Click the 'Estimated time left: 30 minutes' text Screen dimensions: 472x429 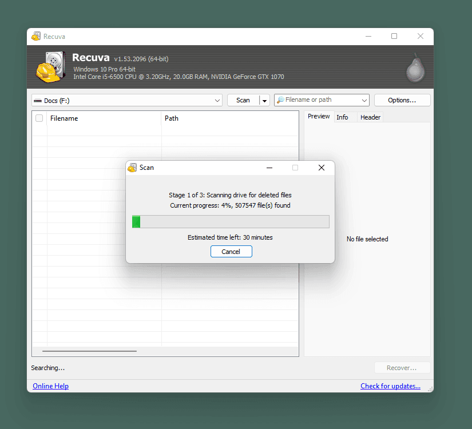tap(230, 237)
